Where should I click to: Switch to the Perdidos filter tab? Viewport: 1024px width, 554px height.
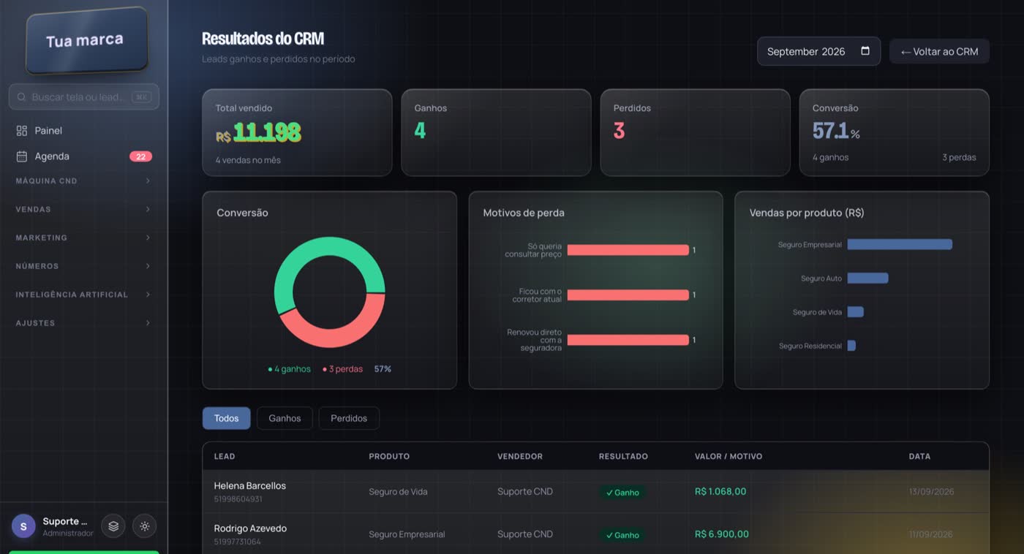tap(349, 418)
